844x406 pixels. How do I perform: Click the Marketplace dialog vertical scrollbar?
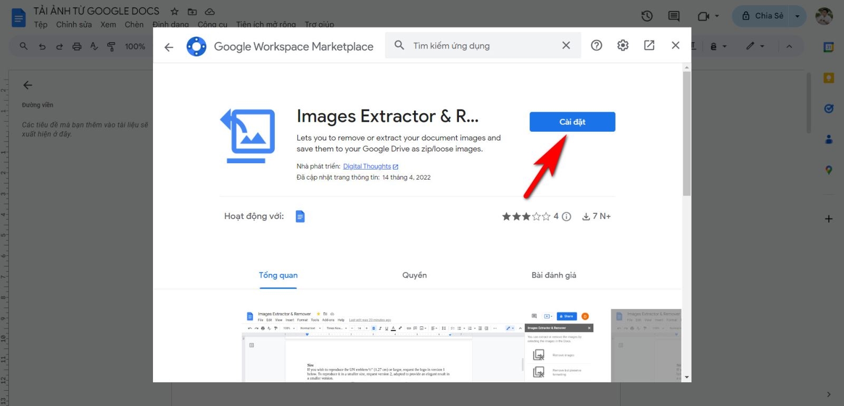(687, 133)
